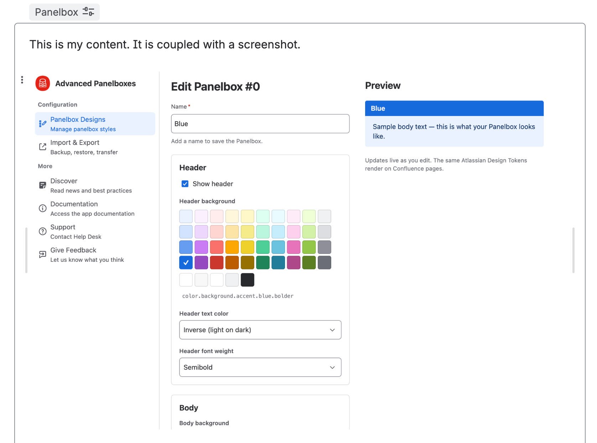Open the Give Feedback sidebar item

point(95,255)
